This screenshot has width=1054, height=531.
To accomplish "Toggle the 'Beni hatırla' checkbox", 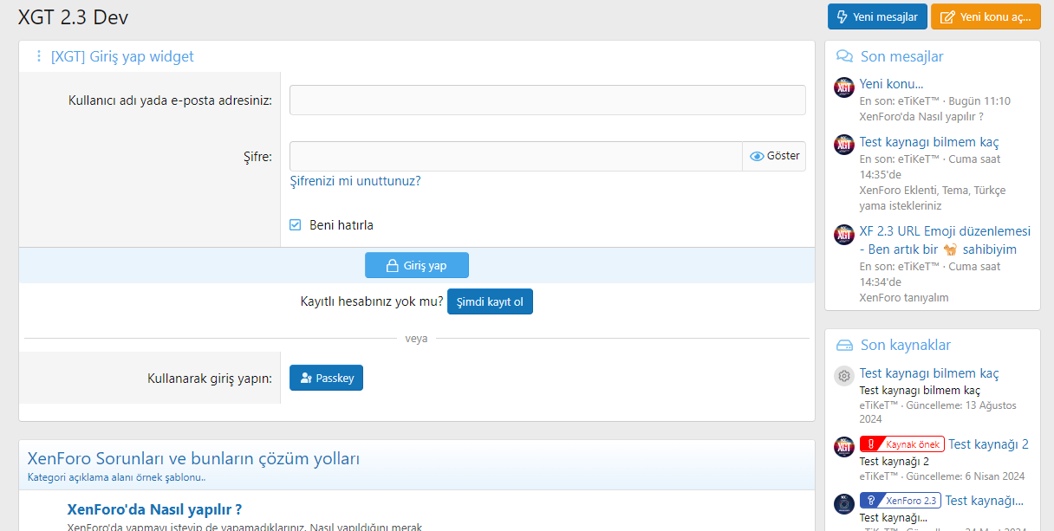I will pyautogui.click(x=296, y=225).
